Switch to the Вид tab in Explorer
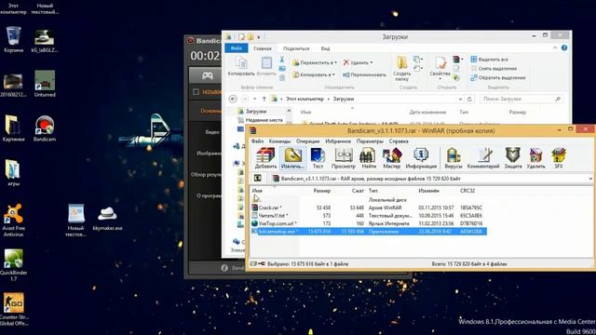The image size is (596, 335). coord(325,48)
